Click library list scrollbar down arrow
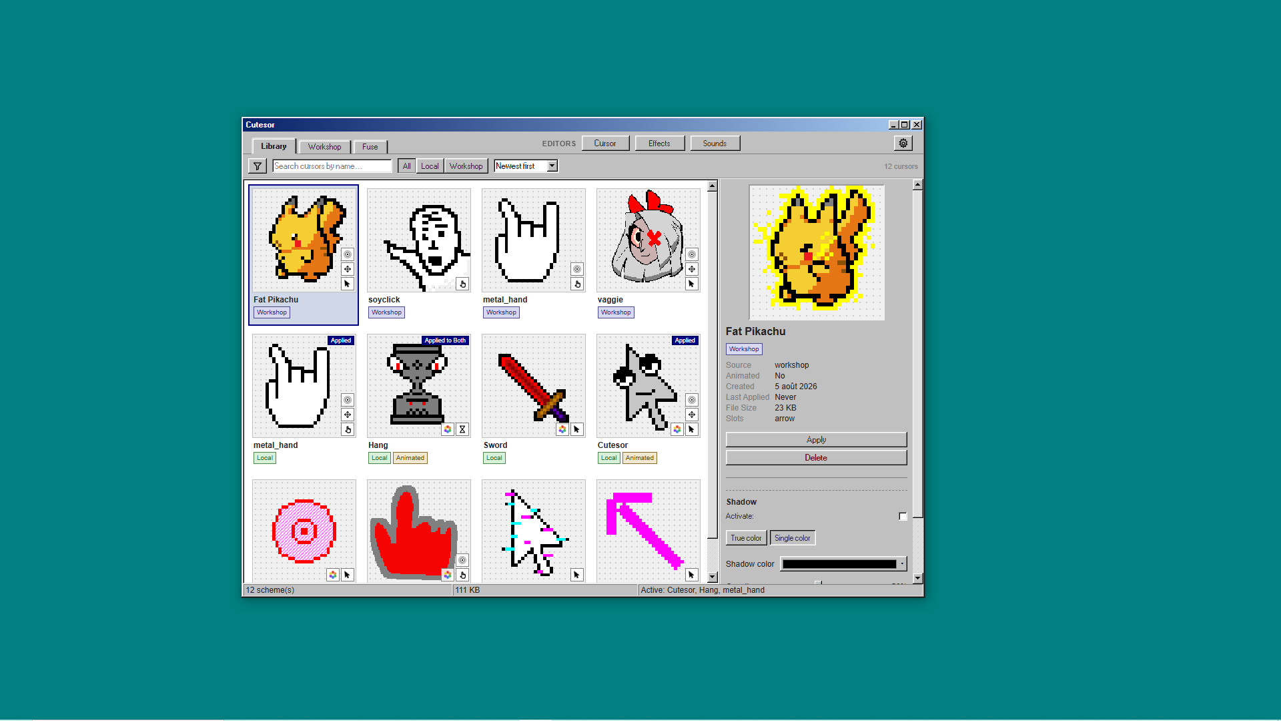This screenshot has height=721, width=1281. coord(713,577)
